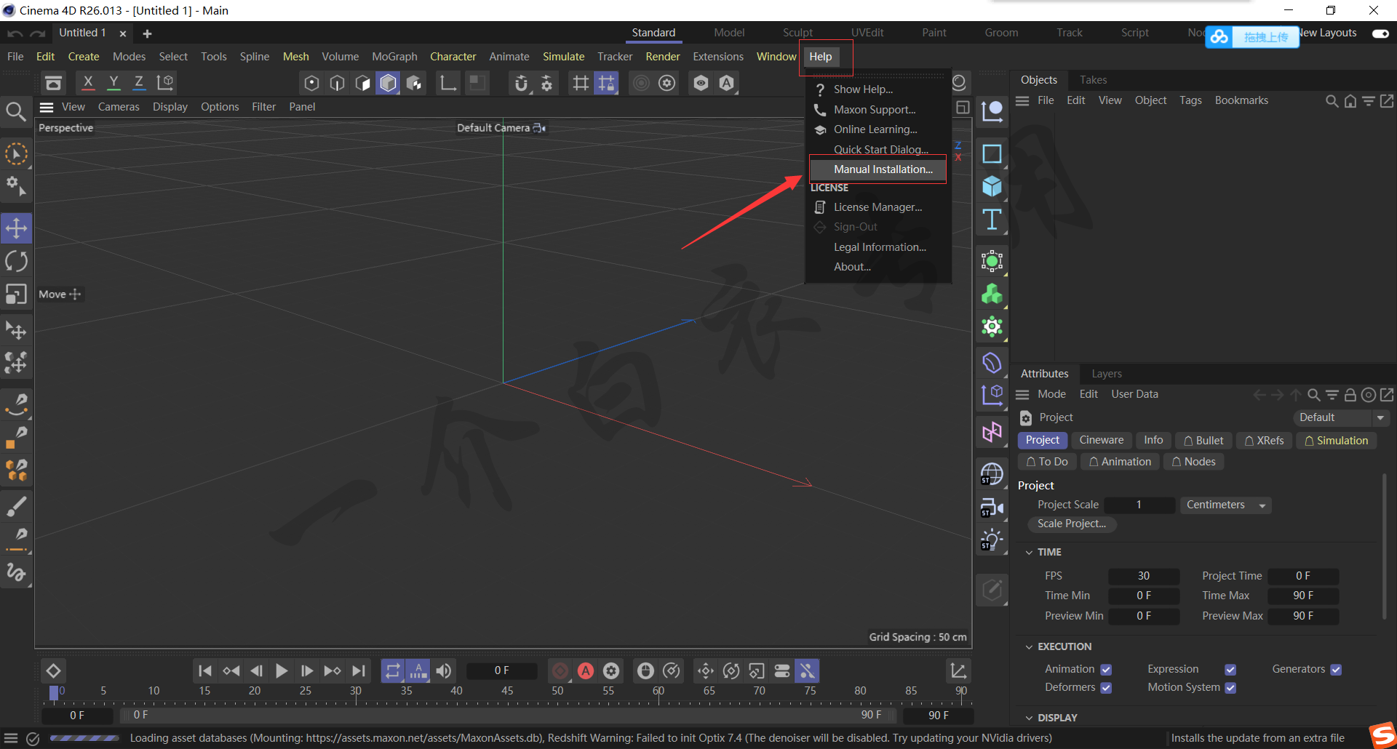
Task: Disable the Generators checkbox
Action: pos(1336,670)
